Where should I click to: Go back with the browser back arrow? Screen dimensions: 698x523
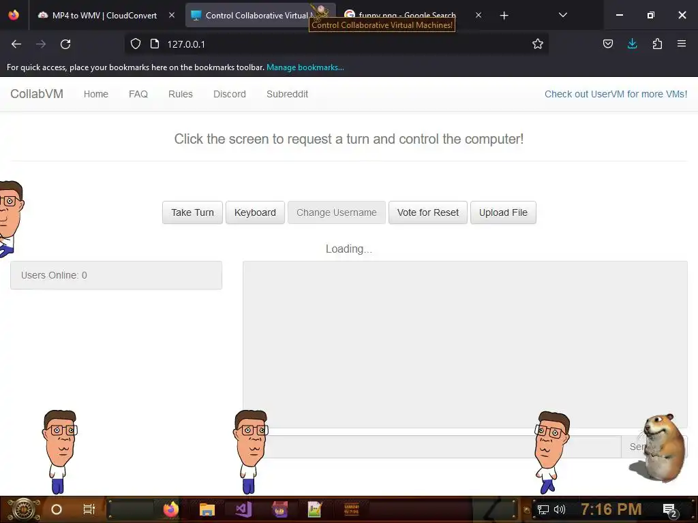coord(16,44)
